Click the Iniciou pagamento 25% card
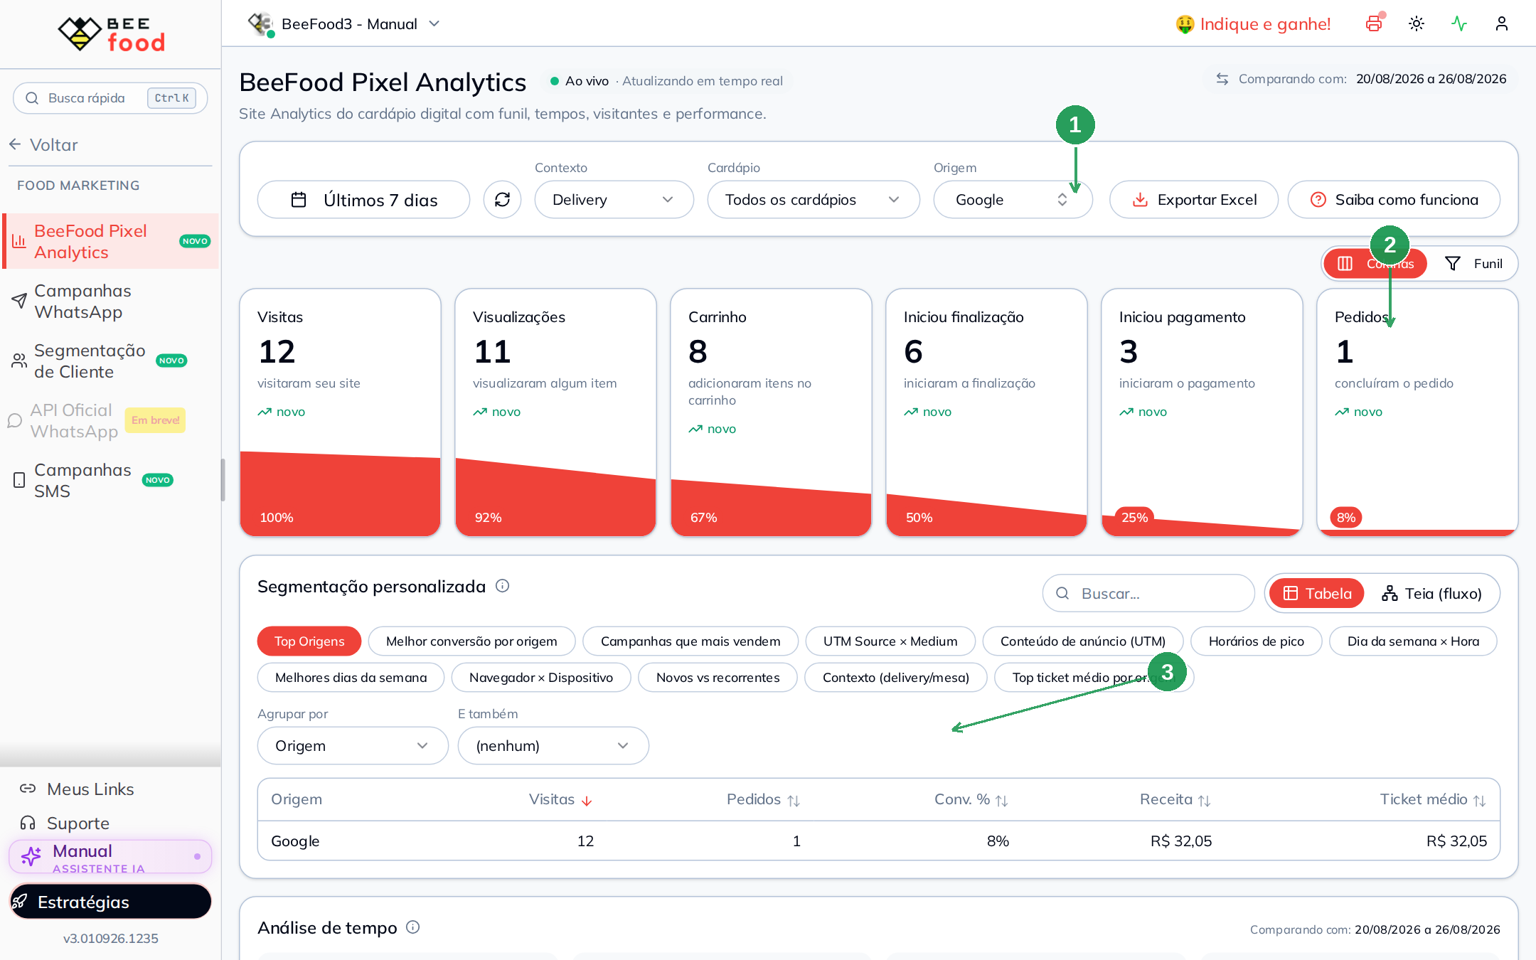 click(1202, 412)
